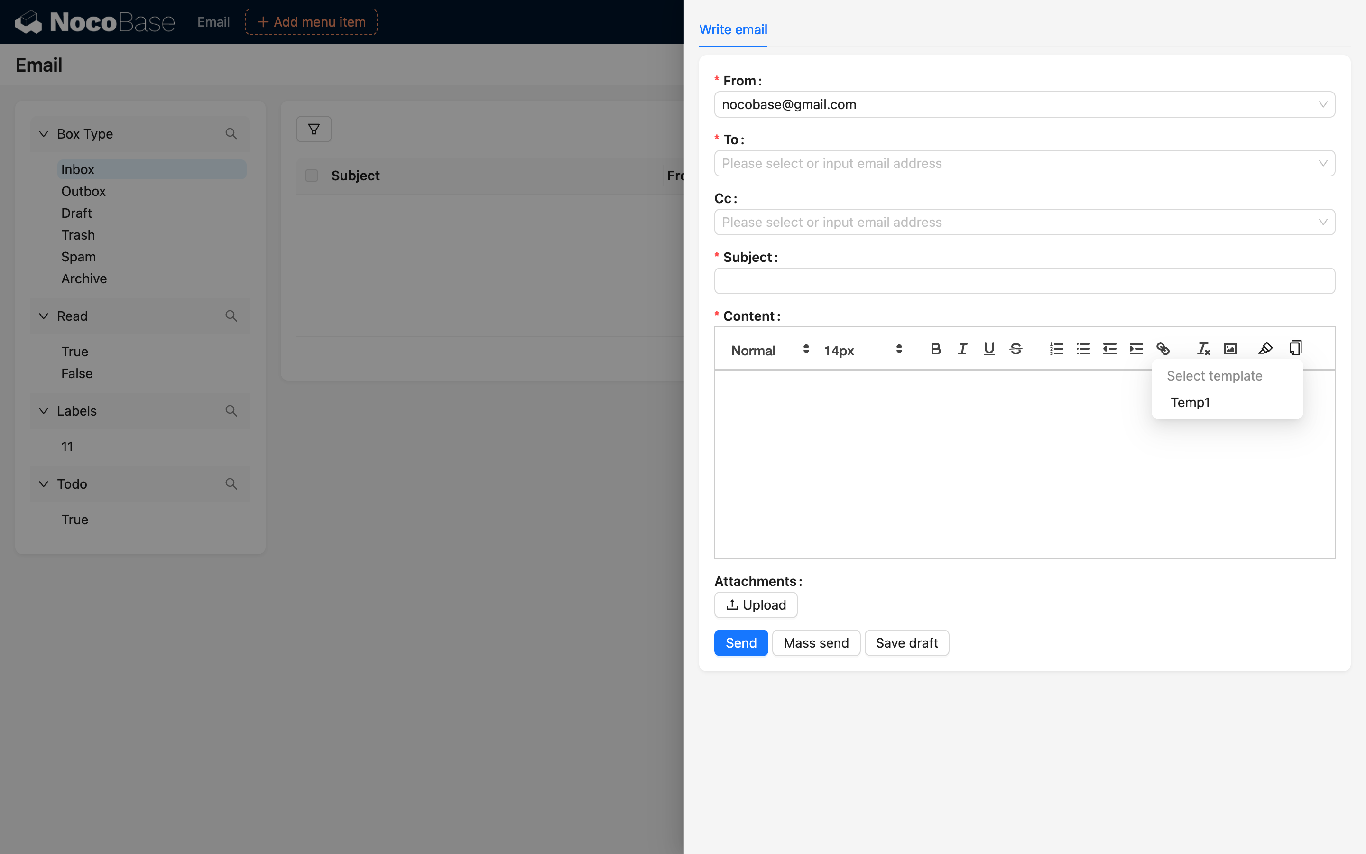Open the template copy icon in toolbar
The image size is (1366, 854).
1295,348
